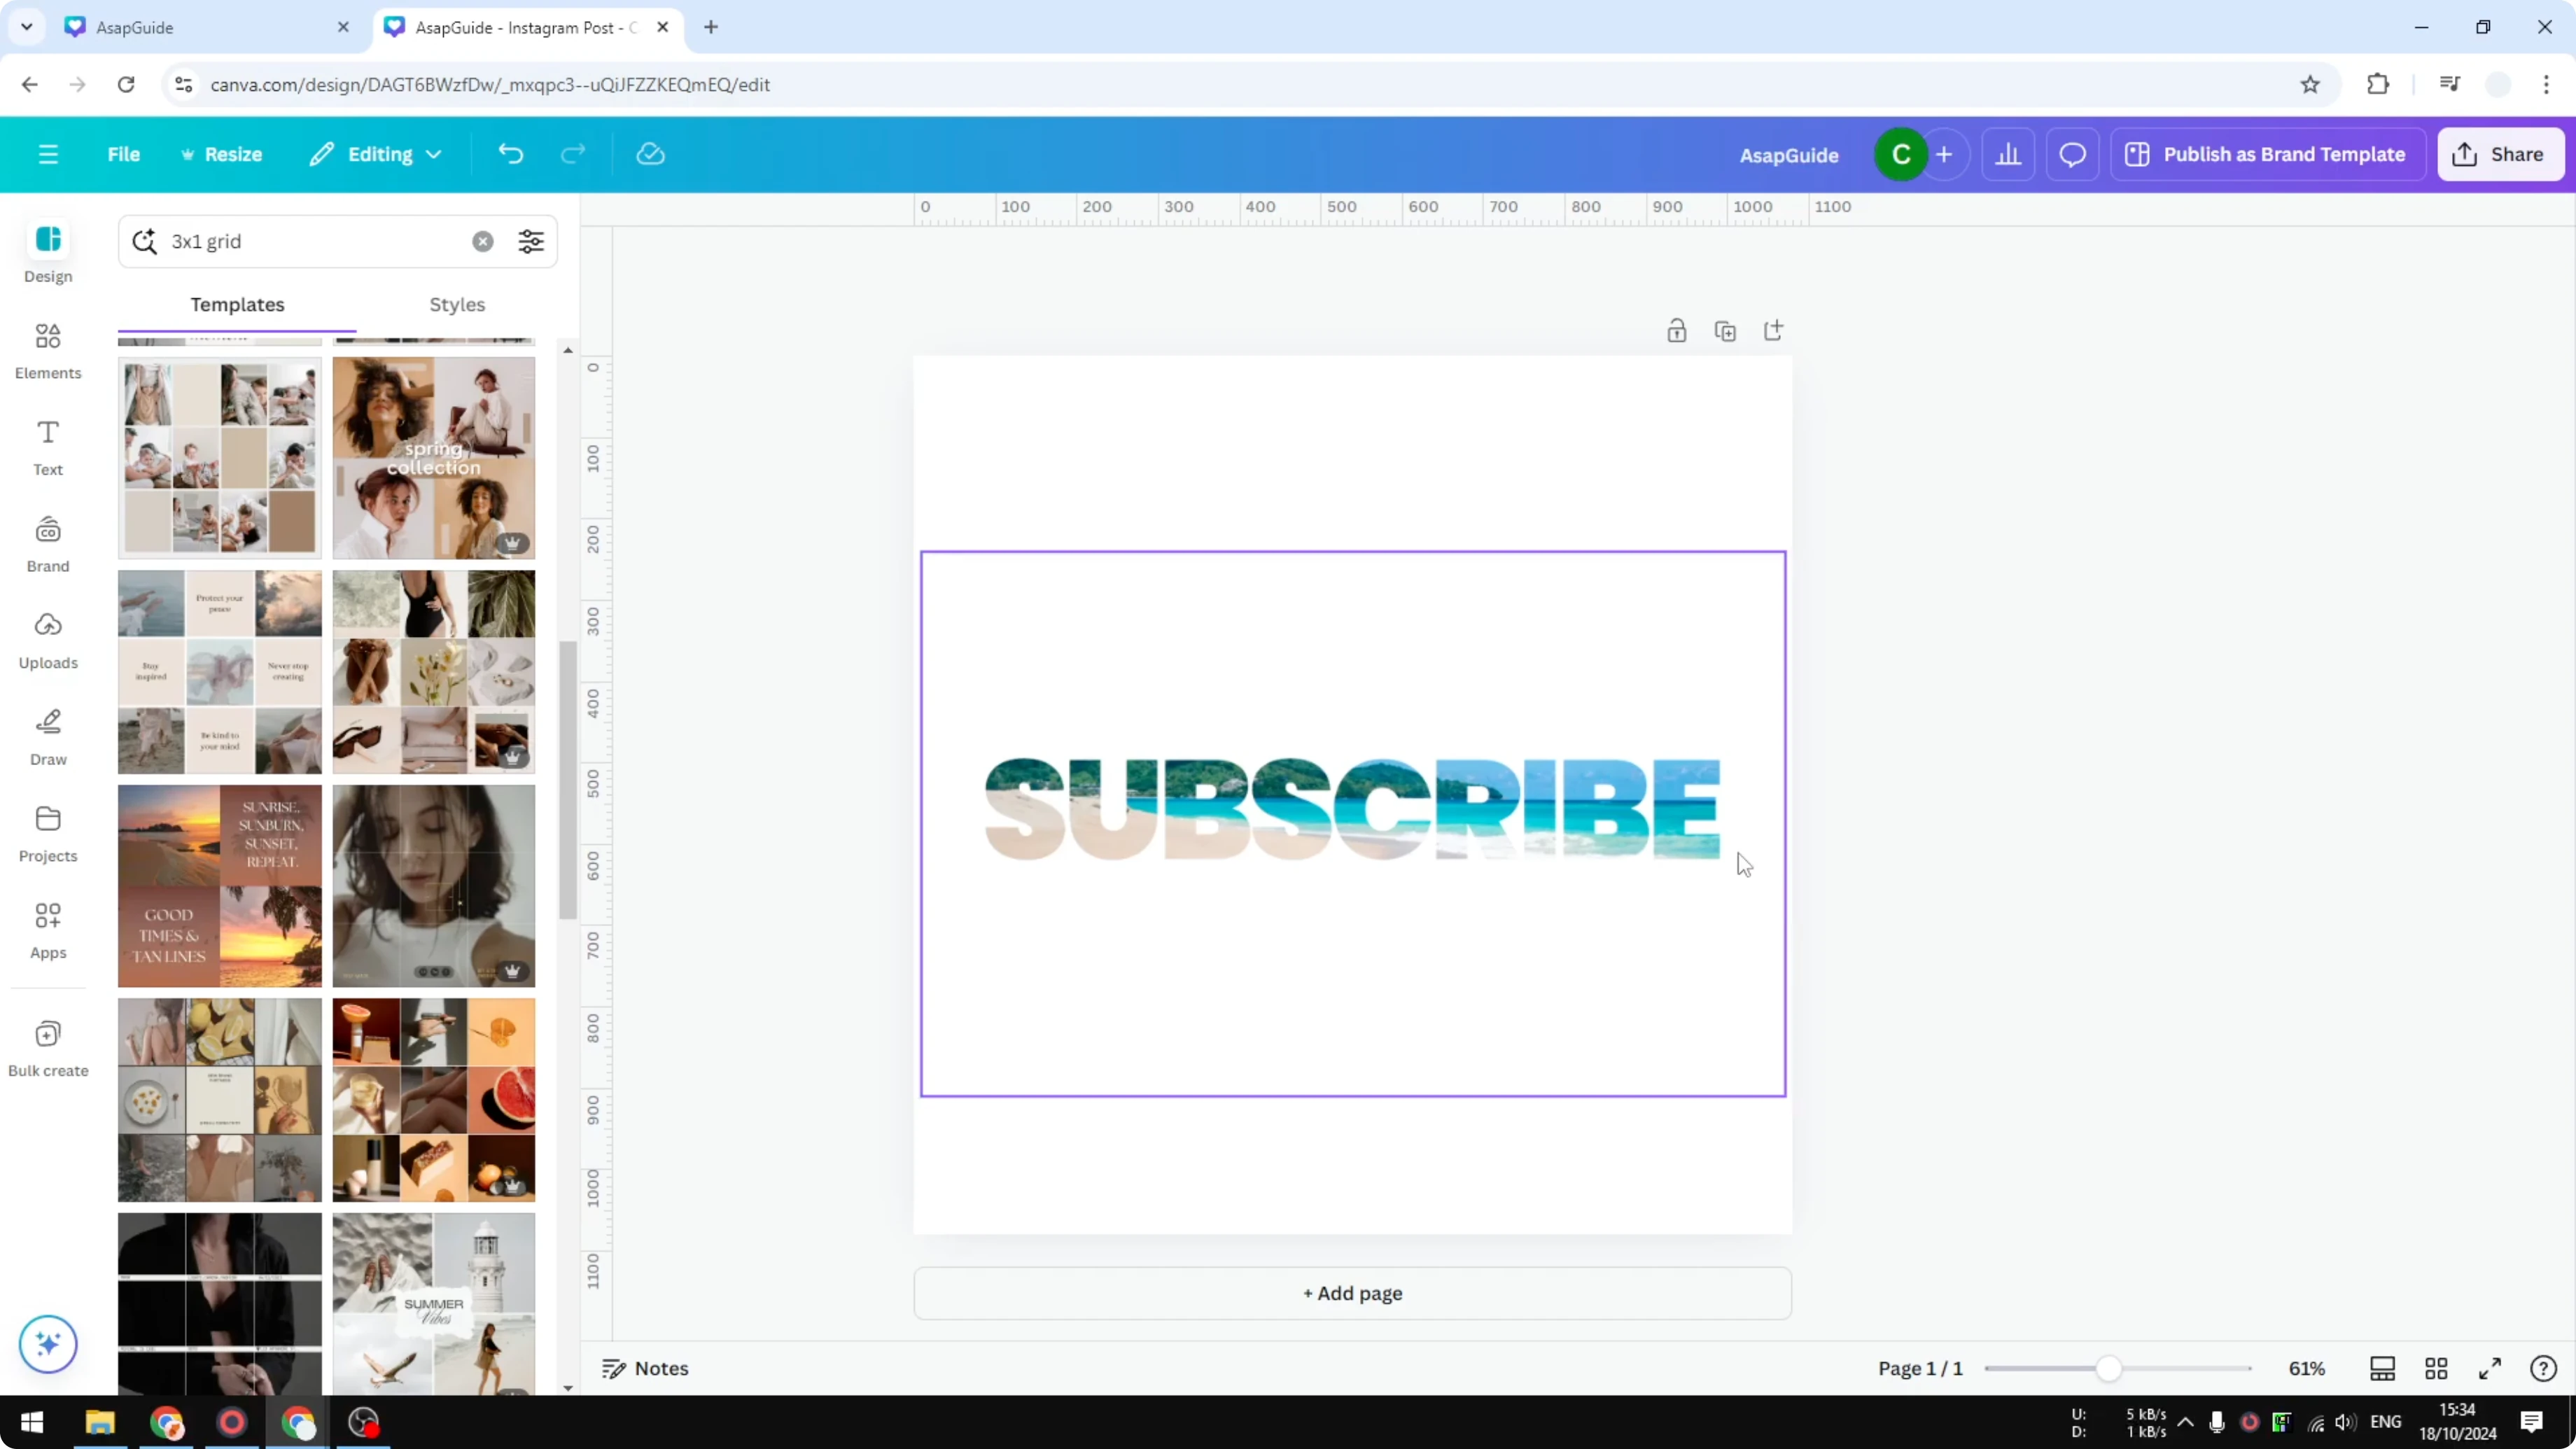
Task: Click the Add page button
Action: [x=1352, y=1293]
